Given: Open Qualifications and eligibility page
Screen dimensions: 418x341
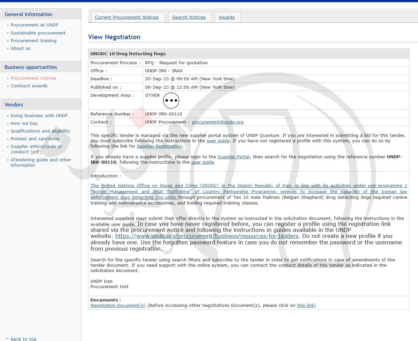Looking at the screenshot, I should pos(40,131).
